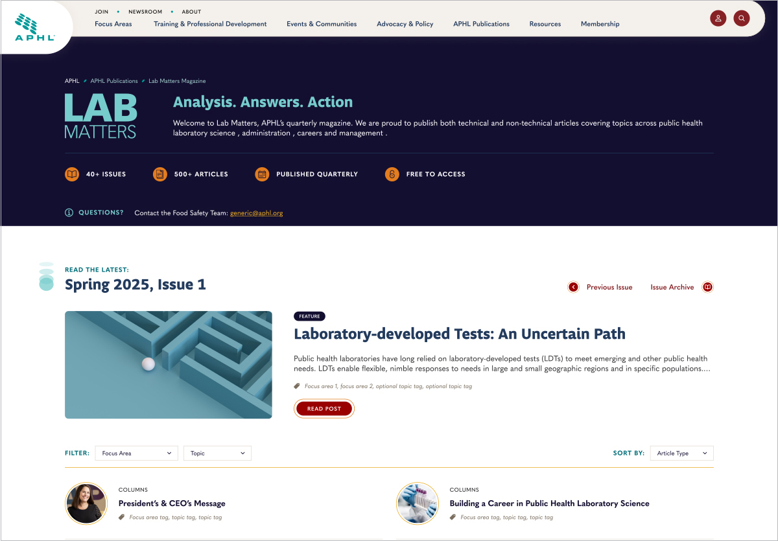778x541 pixels.
Task: Click the Building a Career lab thumbnail
Action: pos(417,503)
